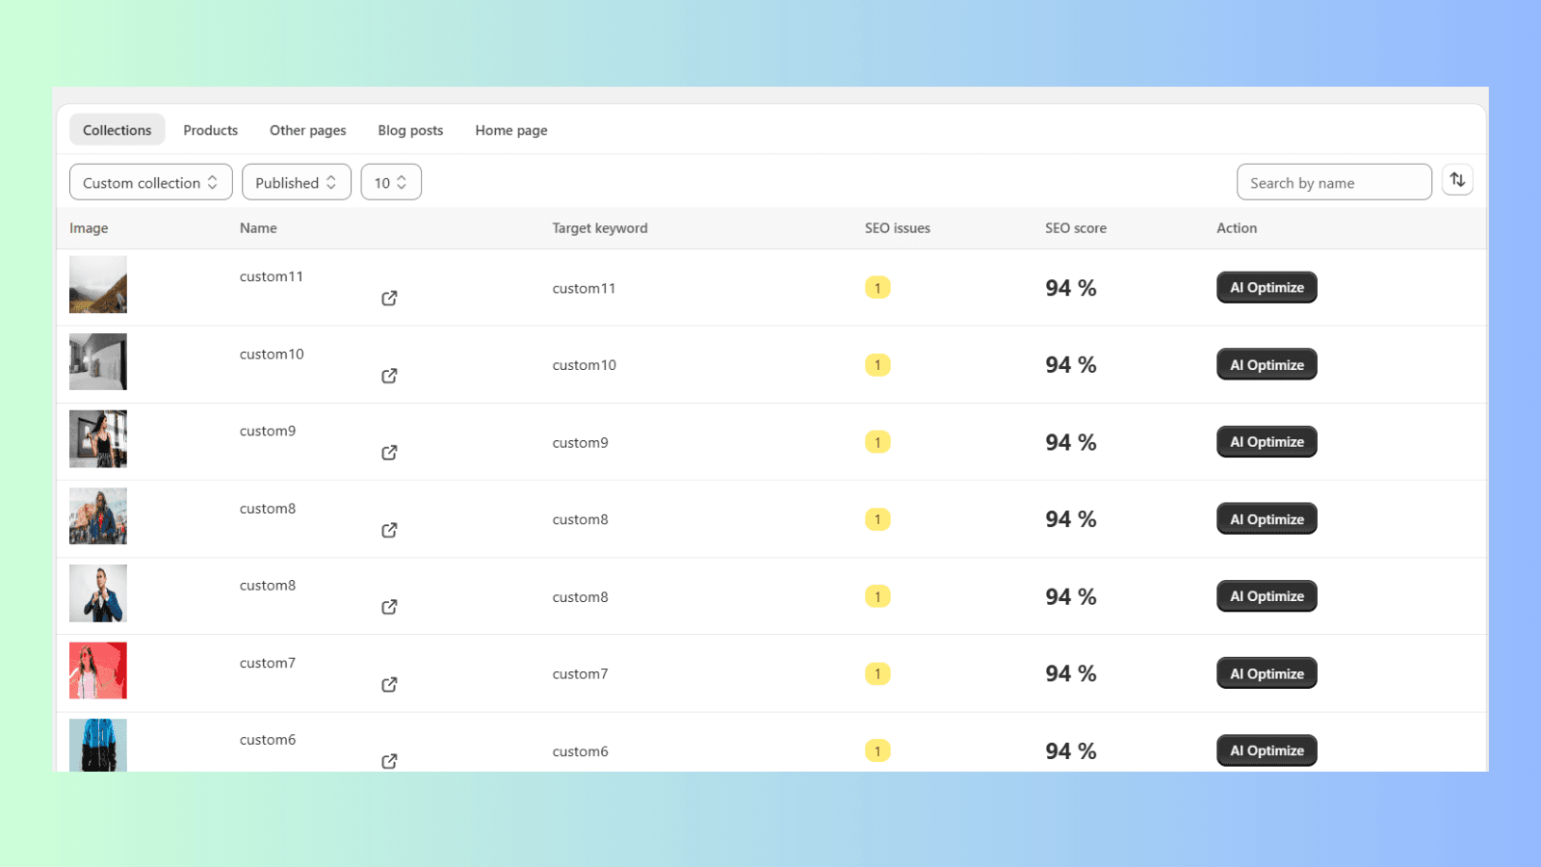The height and width of the screenshot is (867, 1541).
Task: Click the SEO score column header
Action: point(1076,228)
